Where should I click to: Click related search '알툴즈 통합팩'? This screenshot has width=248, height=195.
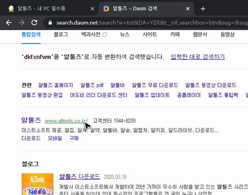tap(223, 95)
